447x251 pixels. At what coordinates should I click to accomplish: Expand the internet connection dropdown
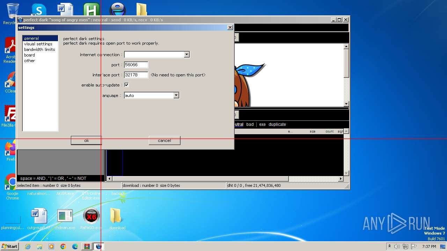[x=186, y=54]
